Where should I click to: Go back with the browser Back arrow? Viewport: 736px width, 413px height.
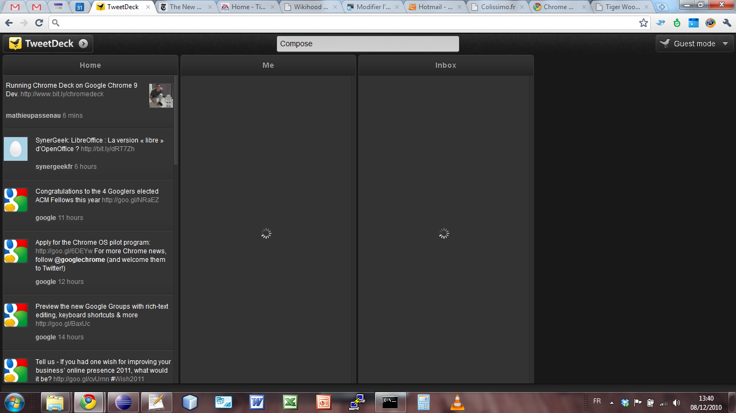(x=9, y=23)
